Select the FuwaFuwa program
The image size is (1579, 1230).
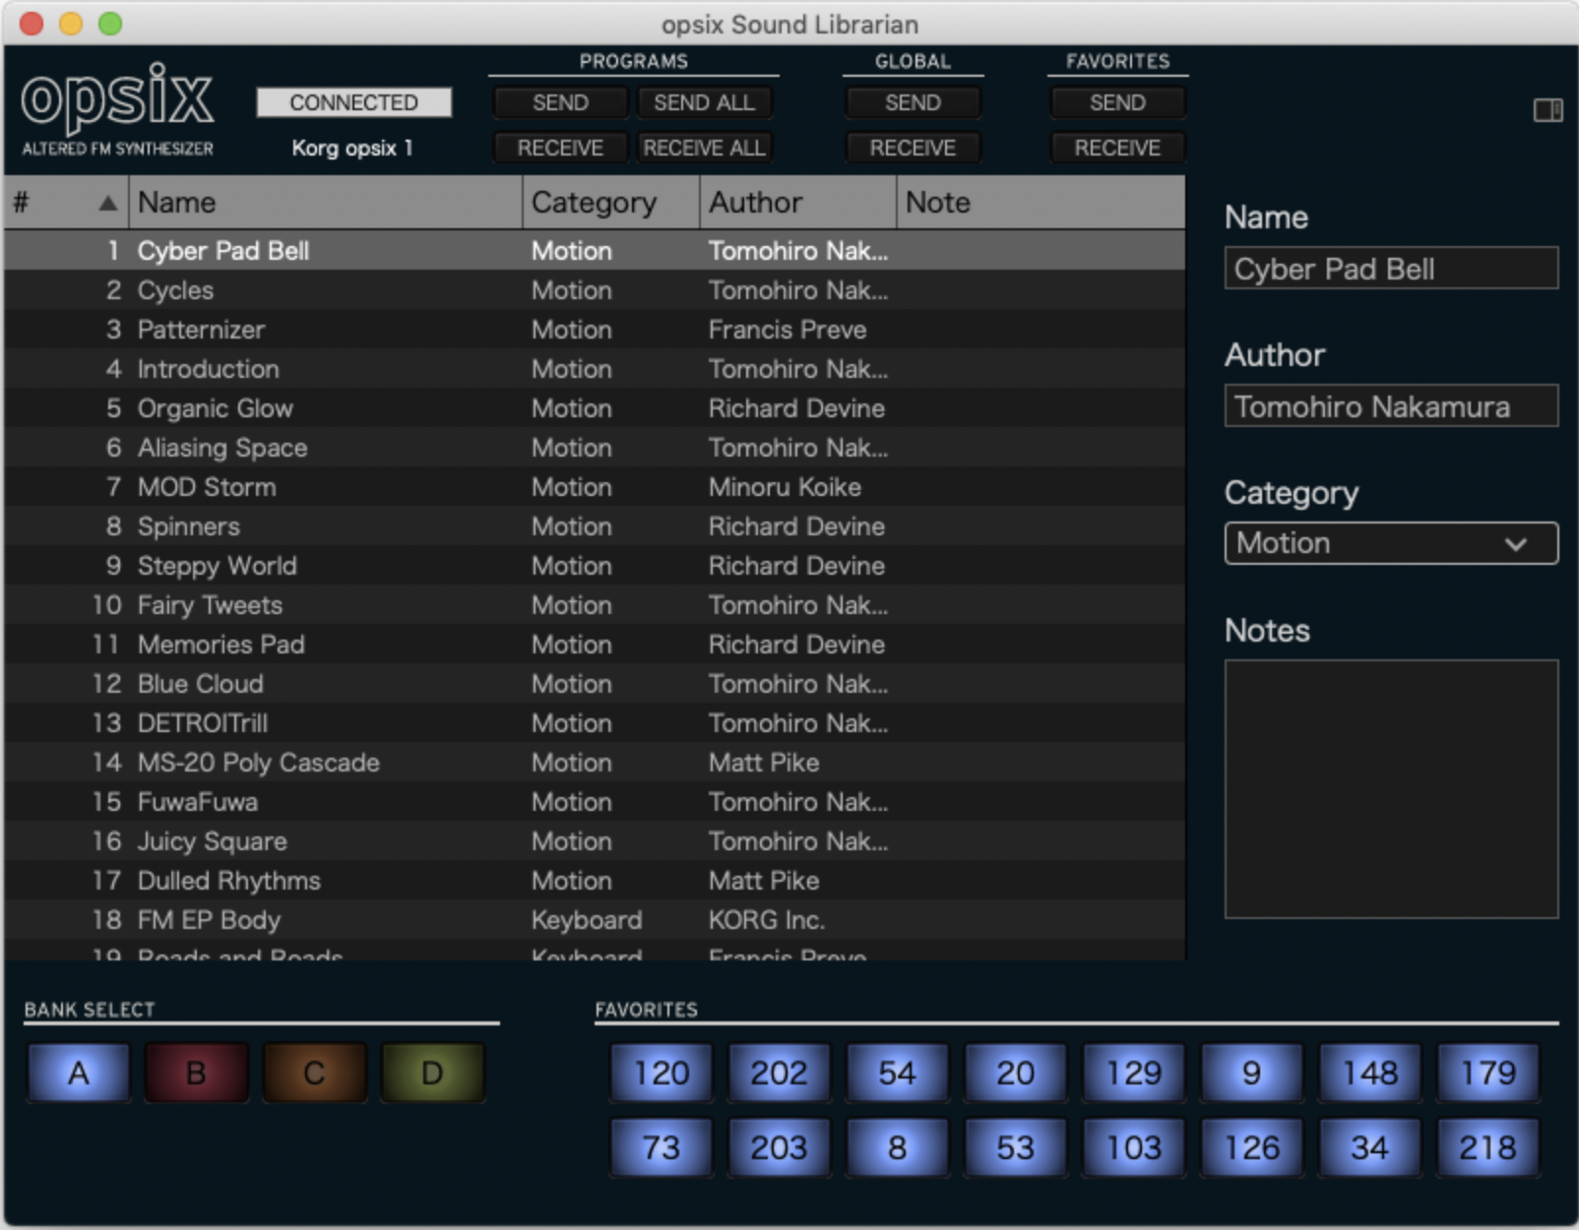(x=595, y=802)
